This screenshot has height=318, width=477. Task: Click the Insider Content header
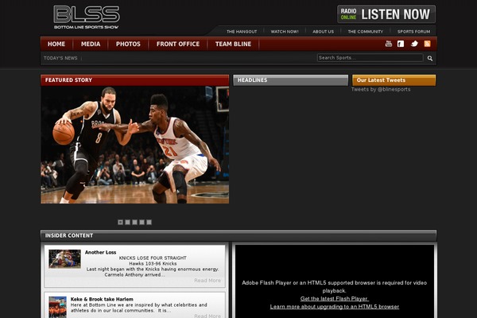point(238,235)
